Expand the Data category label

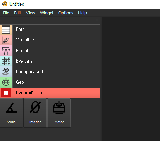(20, 30)
